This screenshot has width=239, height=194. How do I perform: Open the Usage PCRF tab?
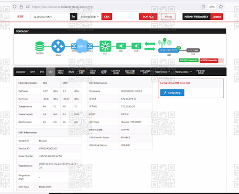pos(104,72)
